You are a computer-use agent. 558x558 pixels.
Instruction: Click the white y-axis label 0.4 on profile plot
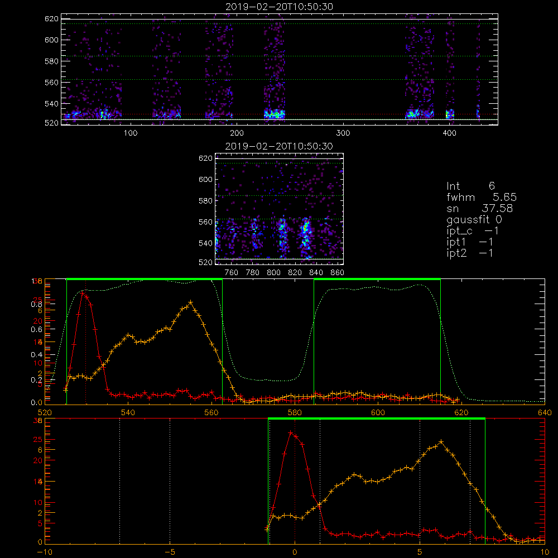[x=36, y=354]
